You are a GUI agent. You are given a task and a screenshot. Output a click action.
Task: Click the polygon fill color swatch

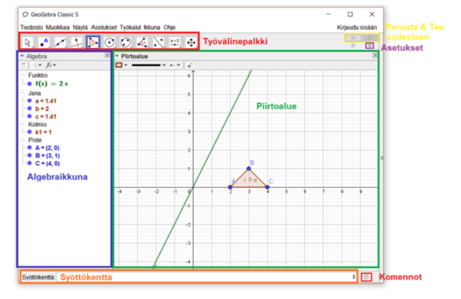coord(119,65)
